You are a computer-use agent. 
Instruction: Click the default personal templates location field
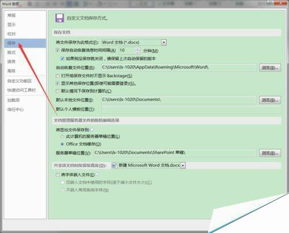(191, 109)
